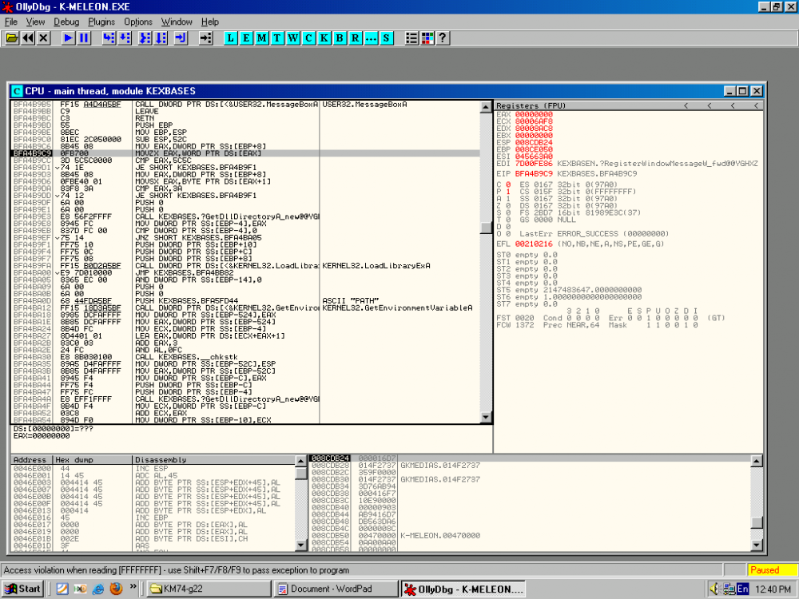Open the Debug menu
The width and height of the screenshot is (799, 599).
pyautogui.click(x=66, y=22)
